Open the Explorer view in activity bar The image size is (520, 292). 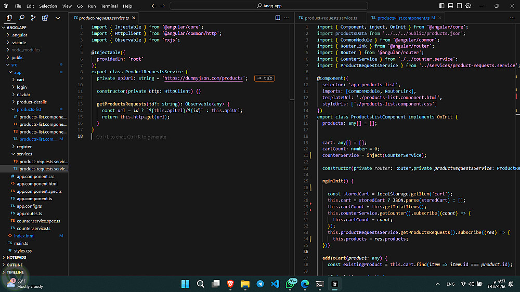coord(9,18)
